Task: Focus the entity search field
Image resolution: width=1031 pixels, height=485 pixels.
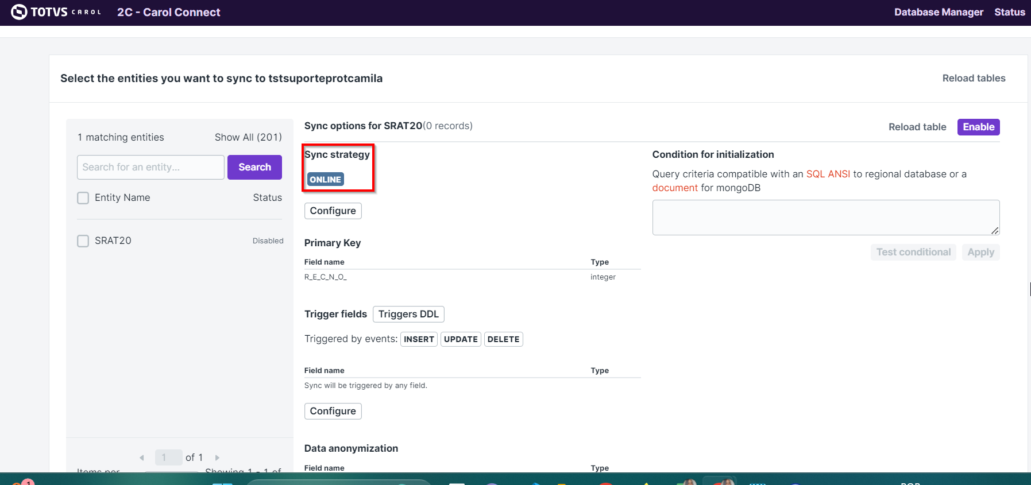Action: pos(150,167)
